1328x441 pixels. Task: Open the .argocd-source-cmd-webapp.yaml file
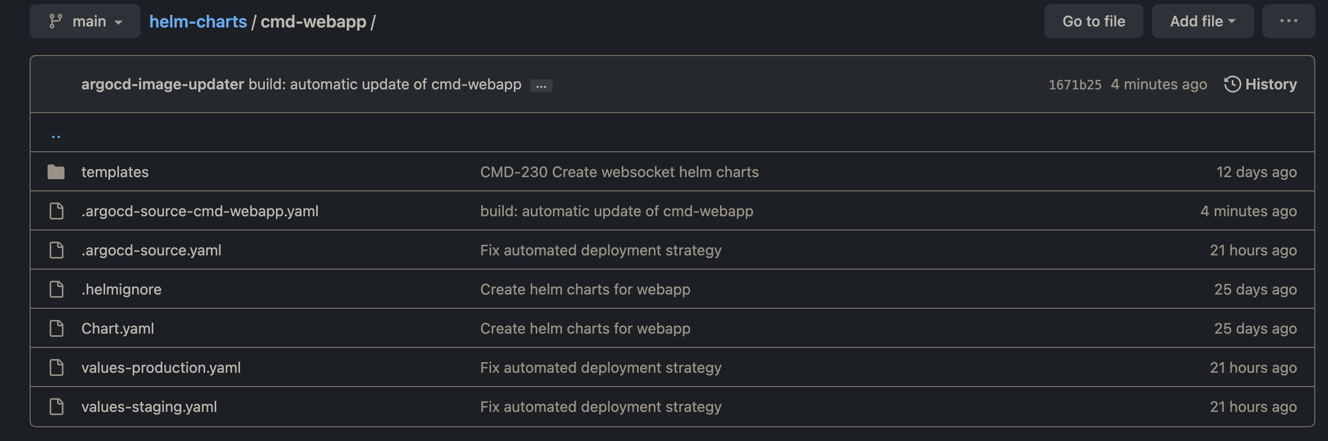200,210
